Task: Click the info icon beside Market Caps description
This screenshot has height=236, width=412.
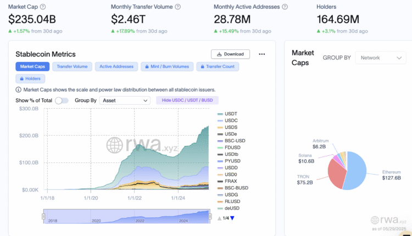Action: 19,89
